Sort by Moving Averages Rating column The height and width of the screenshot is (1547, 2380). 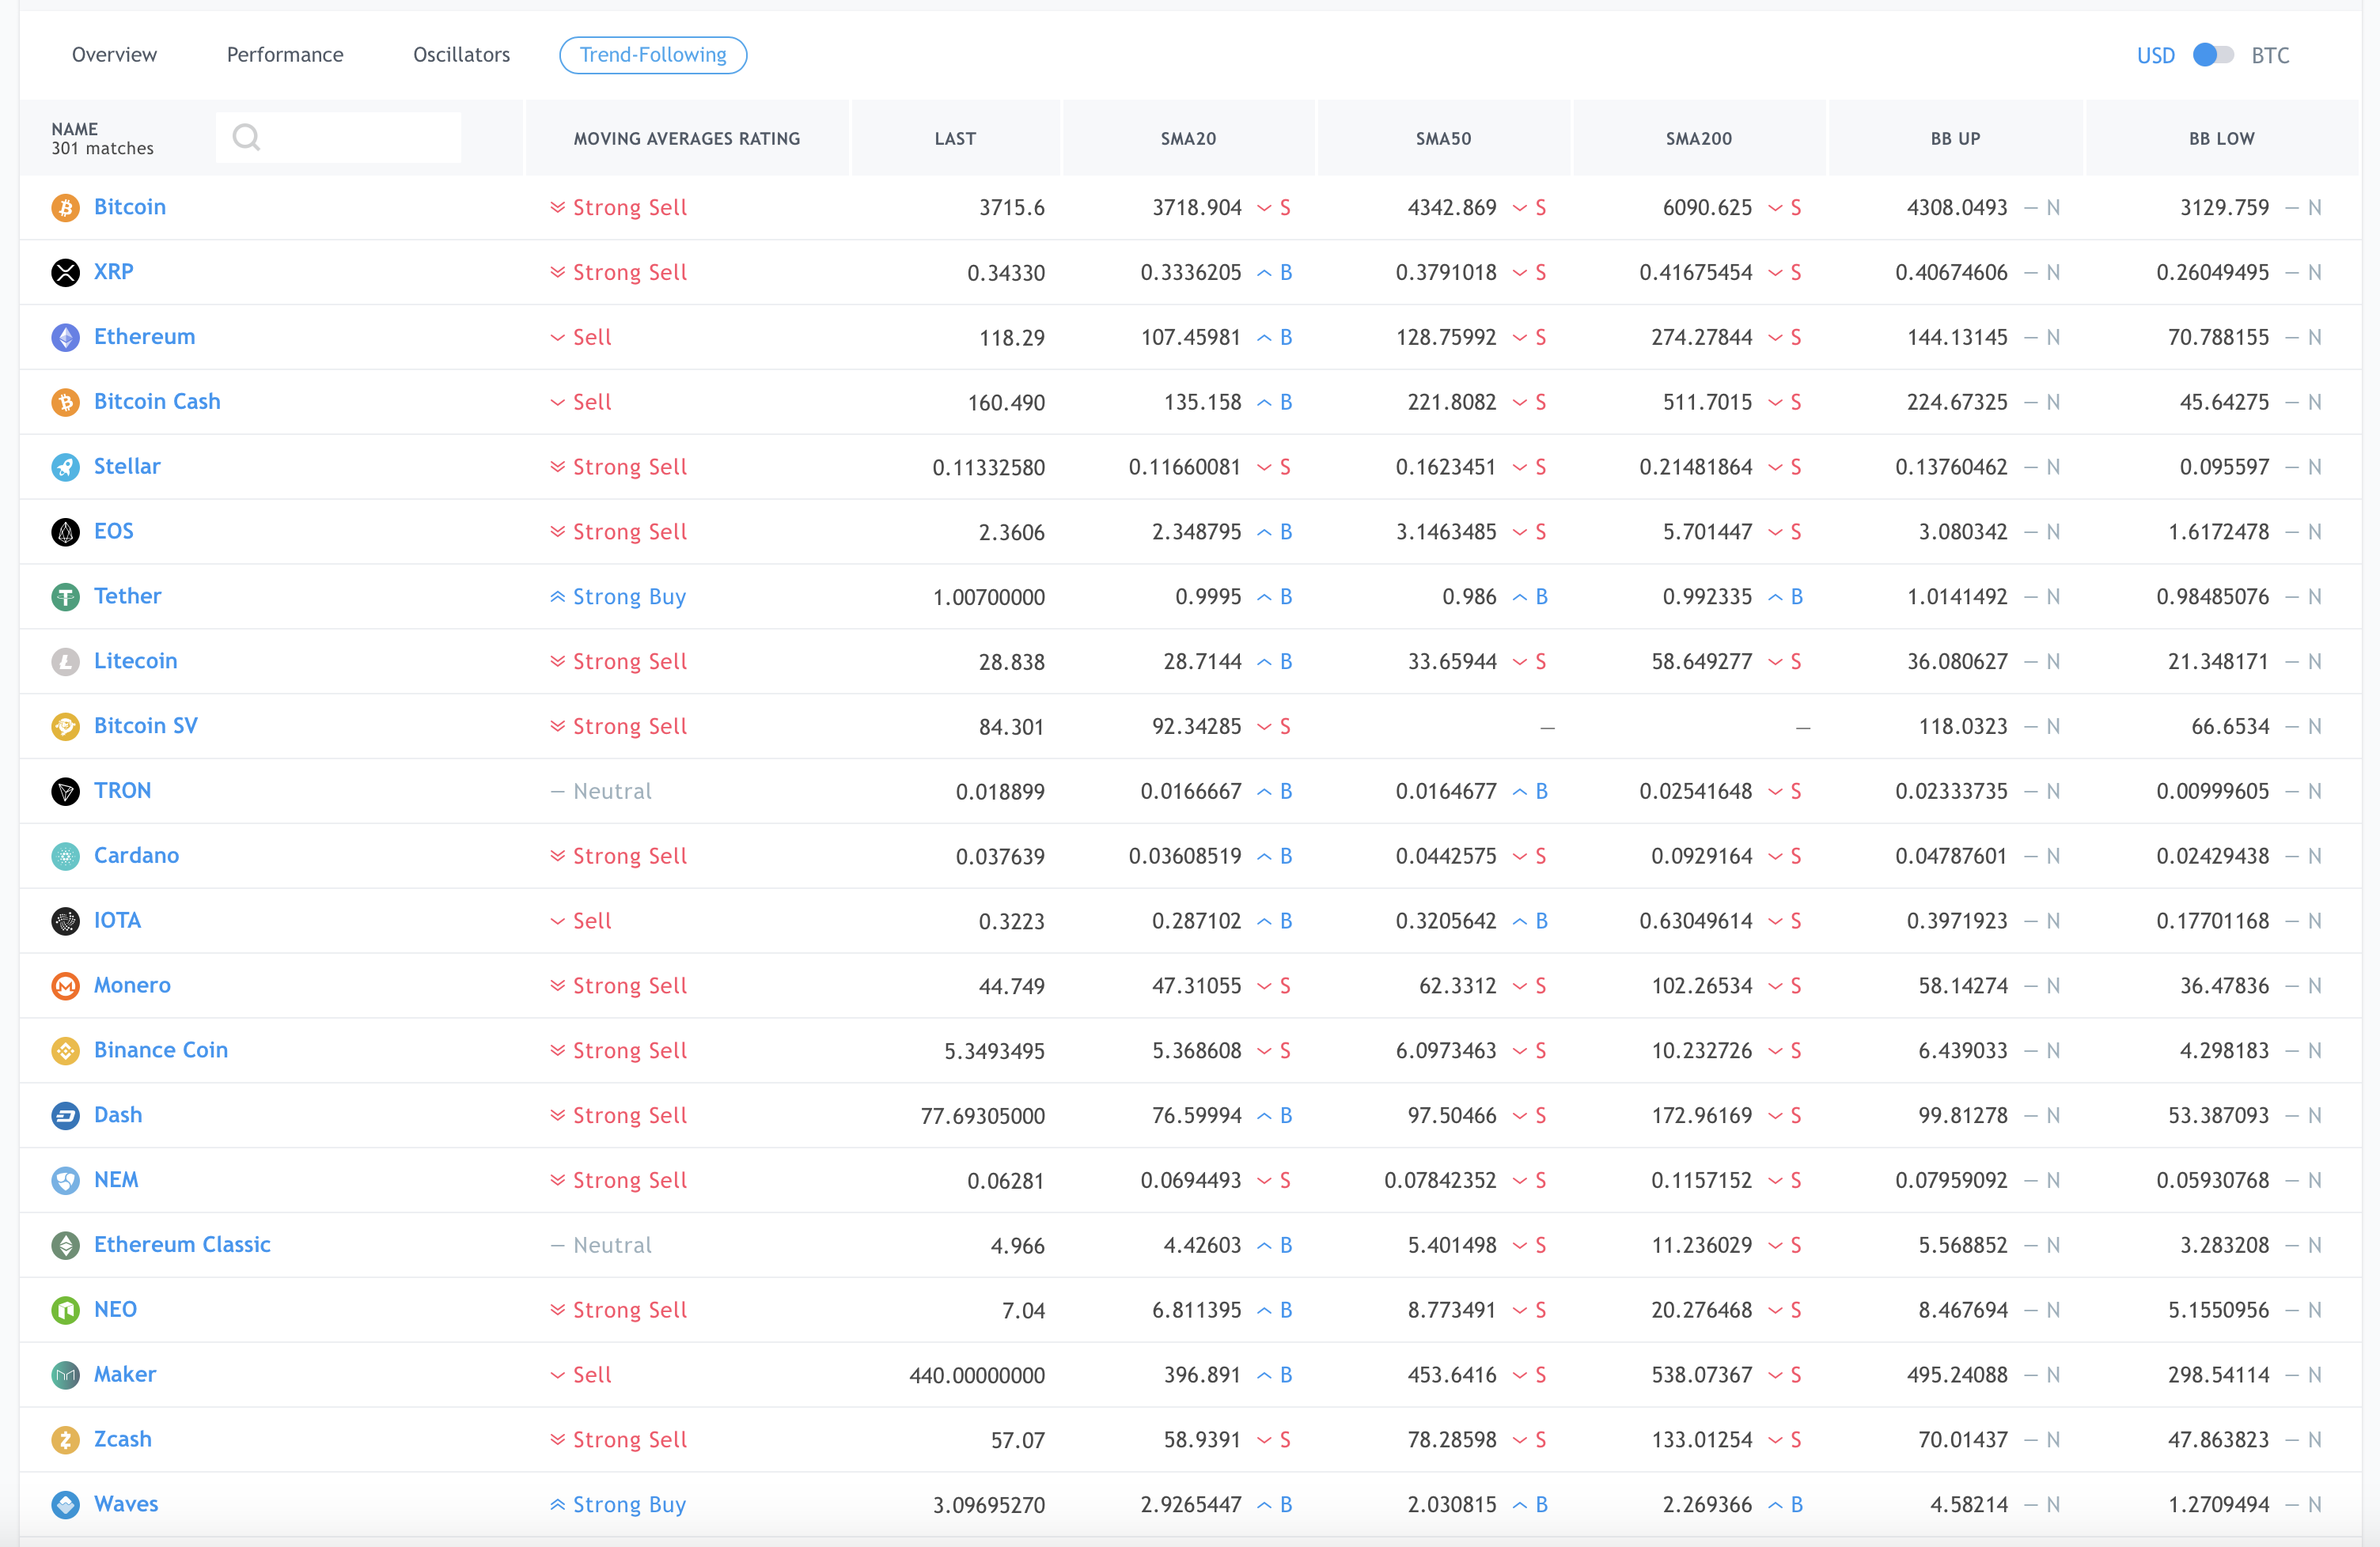coord(686,139)
